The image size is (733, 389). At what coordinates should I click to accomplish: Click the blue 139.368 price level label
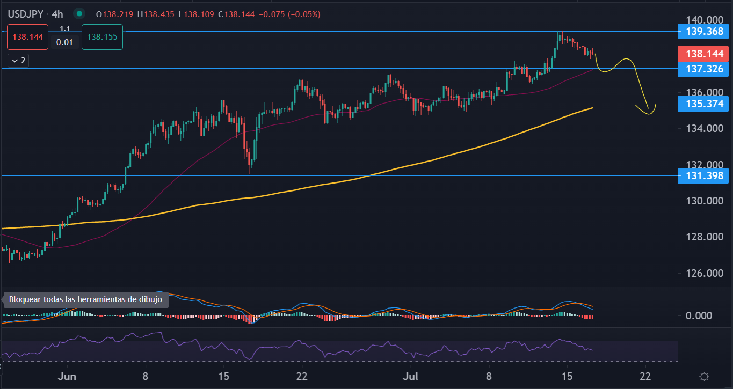[703, 32]
